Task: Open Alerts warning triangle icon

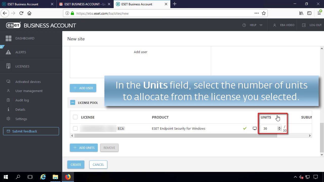Action: point(8,52)
